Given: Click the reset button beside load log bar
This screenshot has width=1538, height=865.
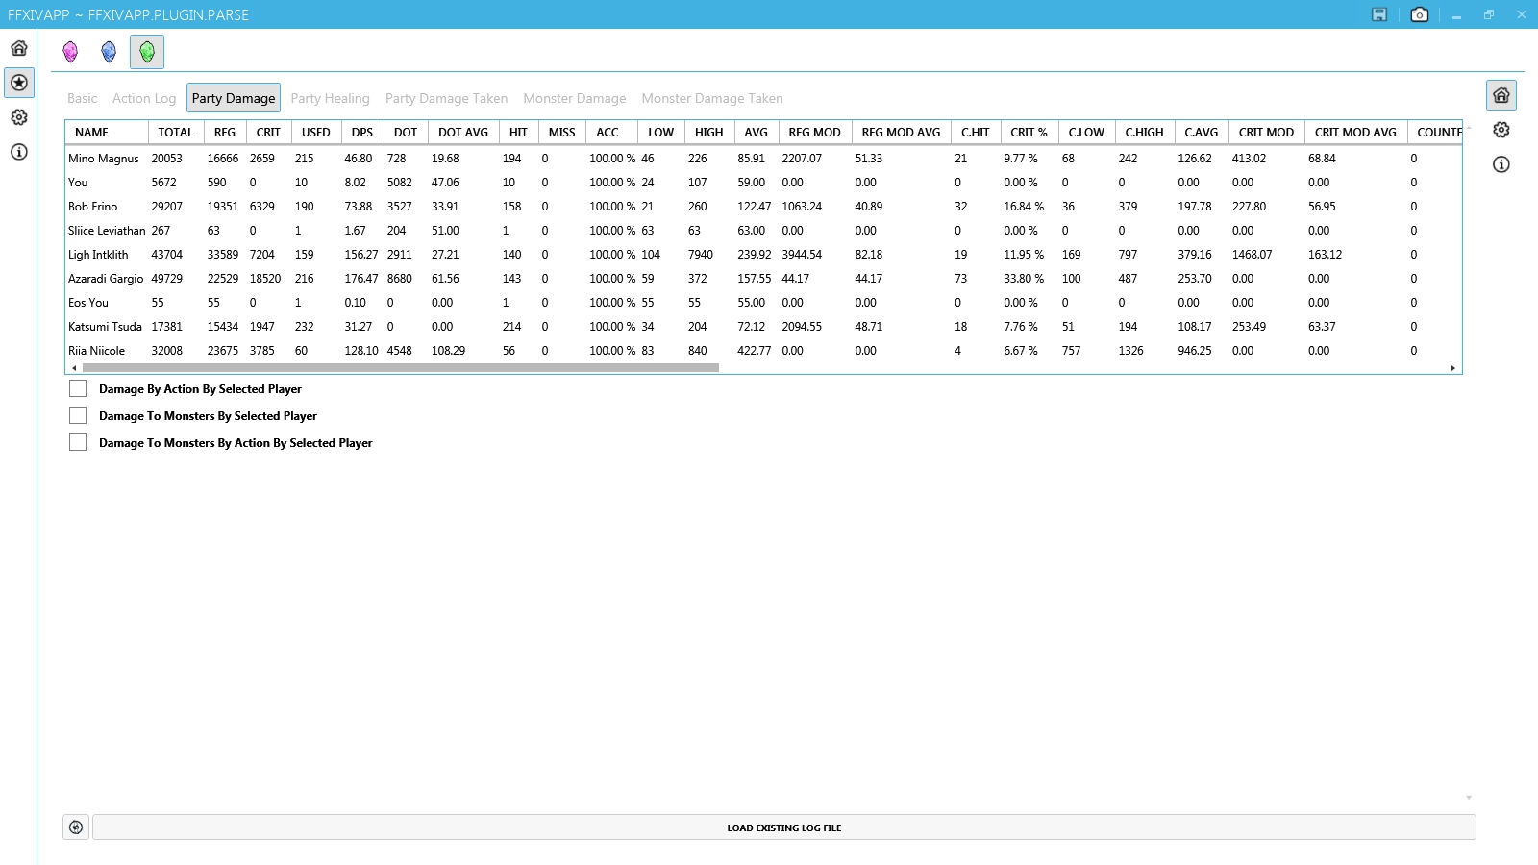Looking at the screenshot, I should (76, 828).
